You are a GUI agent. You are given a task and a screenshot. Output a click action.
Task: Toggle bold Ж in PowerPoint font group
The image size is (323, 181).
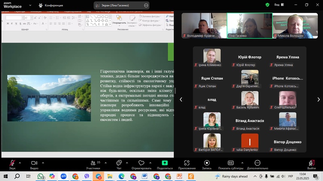point(8,24)
